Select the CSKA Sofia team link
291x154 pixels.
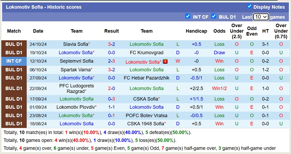click(145, 99)
